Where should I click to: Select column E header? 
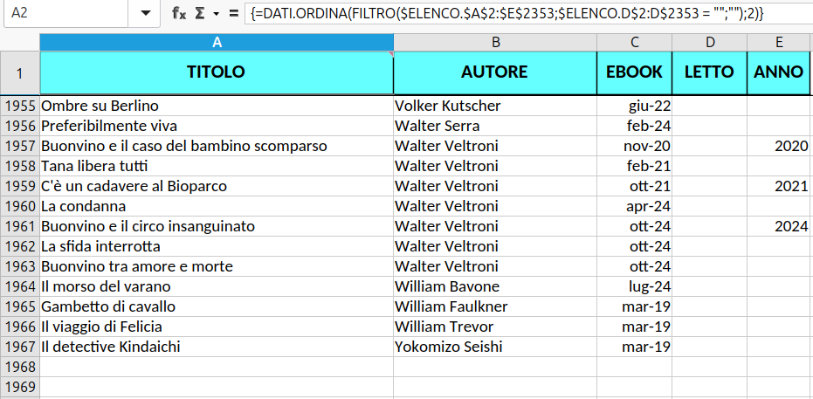click(778, 43)
